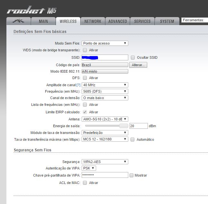Switch to the SYSTEM tab

[167, 21]
